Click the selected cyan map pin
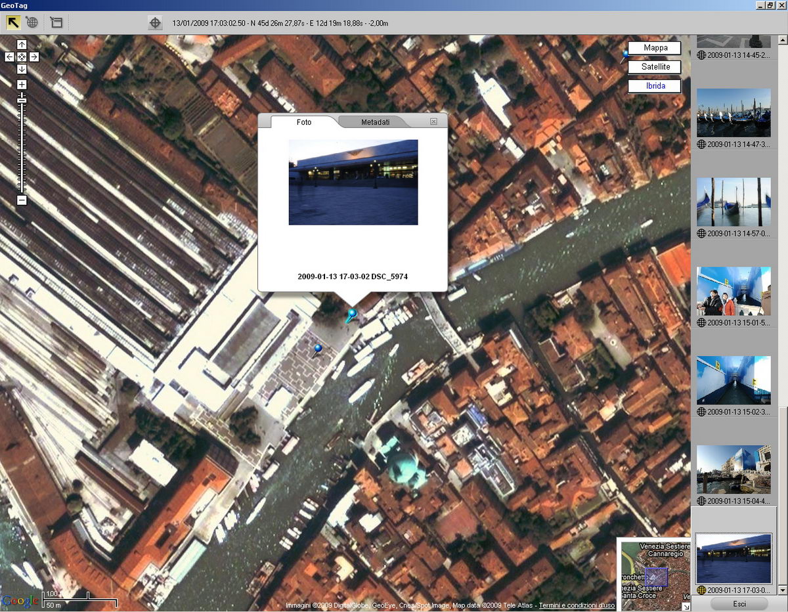 coord(351,316)
